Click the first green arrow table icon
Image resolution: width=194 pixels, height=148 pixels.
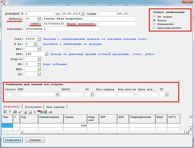pyautogui.click(x=5, y=112)
